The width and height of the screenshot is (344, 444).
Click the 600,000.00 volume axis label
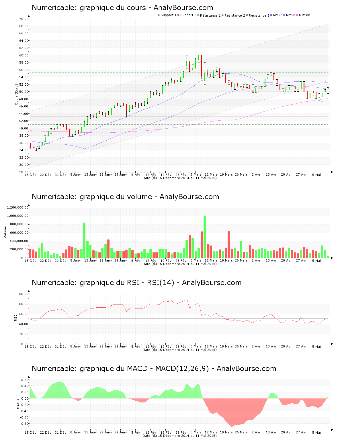[19, 233]
